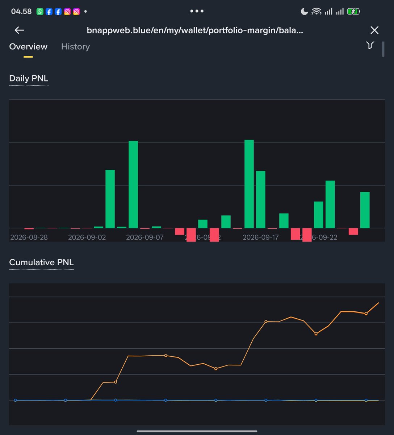Screen dimensions: 394x435
Task: Select the Overview tab
Action: [28, 47]
